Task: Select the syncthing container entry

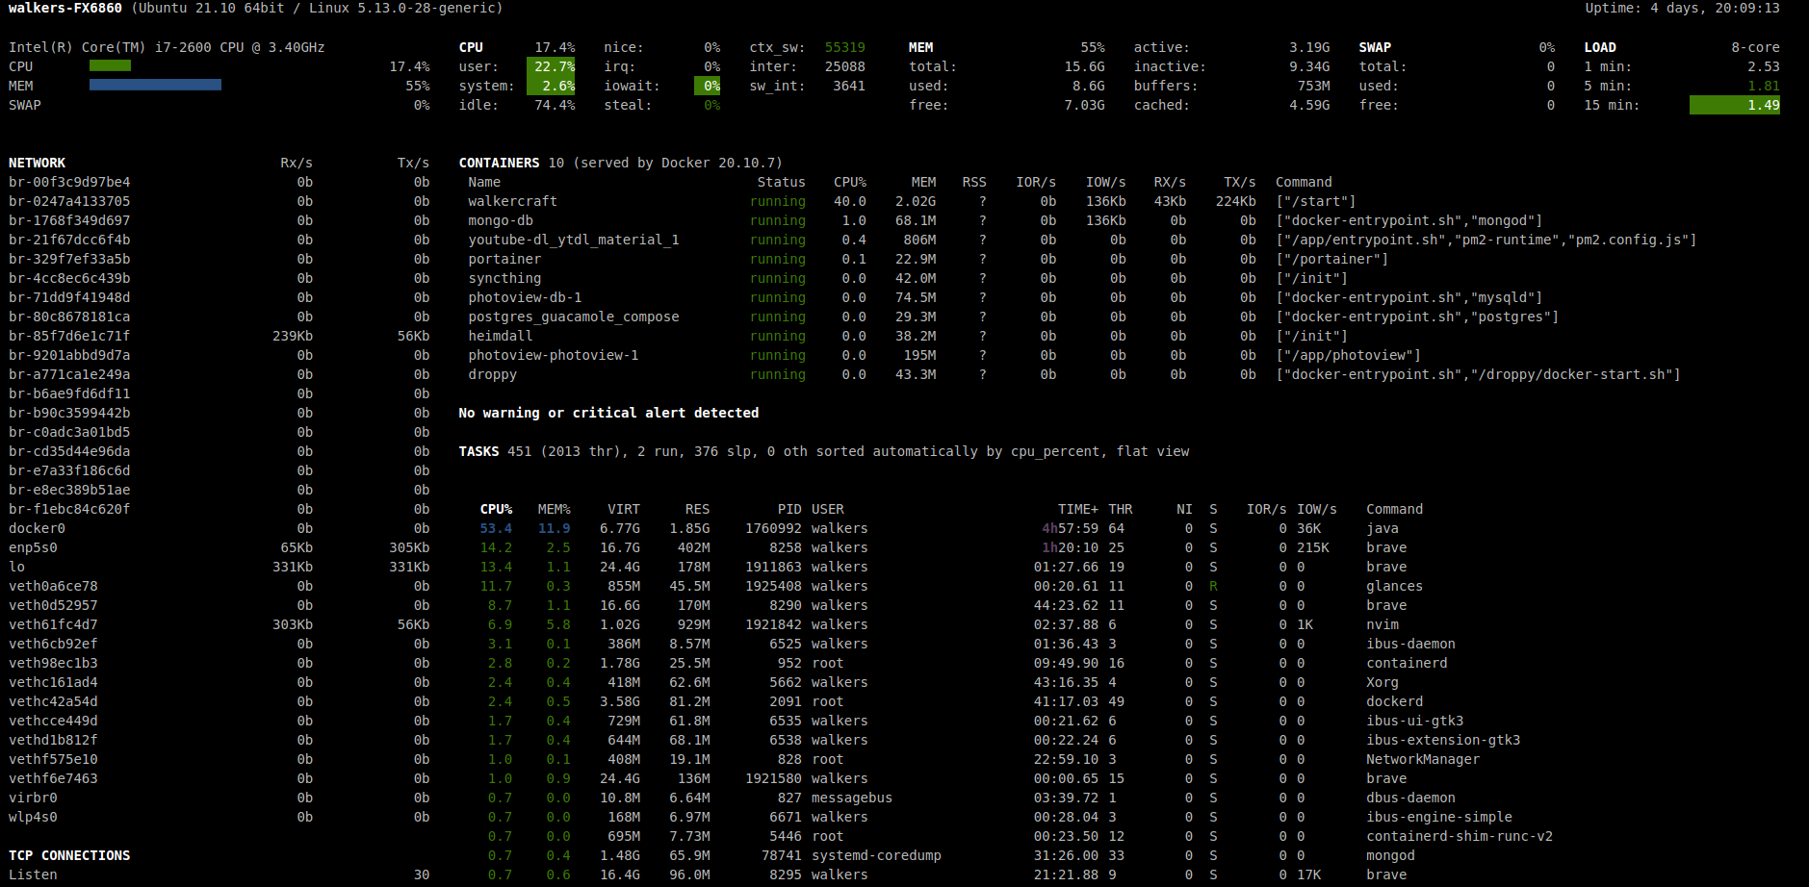Action: 504,278
